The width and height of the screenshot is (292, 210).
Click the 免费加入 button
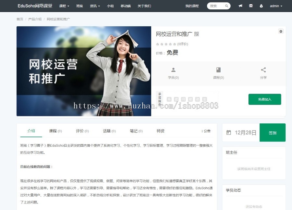coord(265,99)
